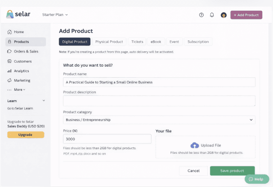Switch to the Subscription tab

(198, 42)
